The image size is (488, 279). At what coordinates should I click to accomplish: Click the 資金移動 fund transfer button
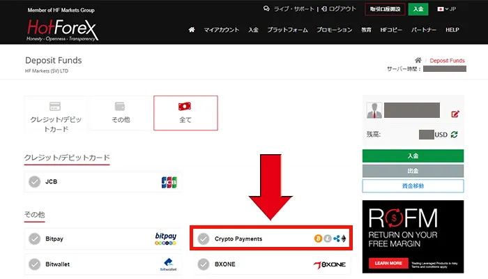pyautogui.click(x=413, y=186)
